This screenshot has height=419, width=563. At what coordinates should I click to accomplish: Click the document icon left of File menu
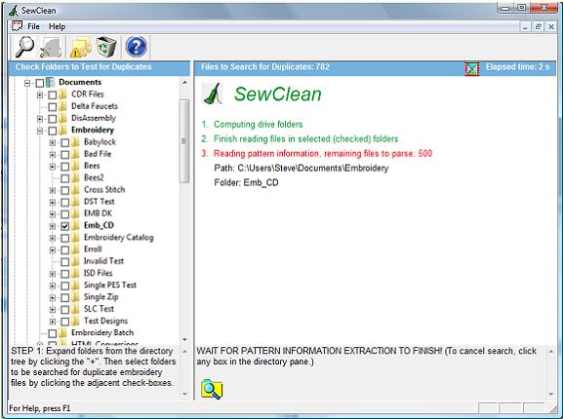click(x=17, y=26)
